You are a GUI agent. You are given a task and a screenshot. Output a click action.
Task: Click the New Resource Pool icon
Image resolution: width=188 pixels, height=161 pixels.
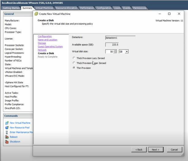[7, 128]
